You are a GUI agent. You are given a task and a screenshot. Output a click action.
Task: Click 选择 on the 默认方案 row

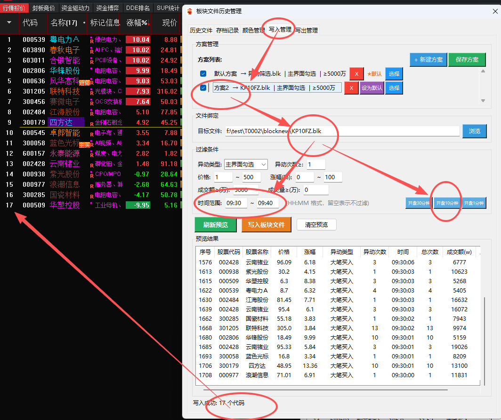(394, 74)
